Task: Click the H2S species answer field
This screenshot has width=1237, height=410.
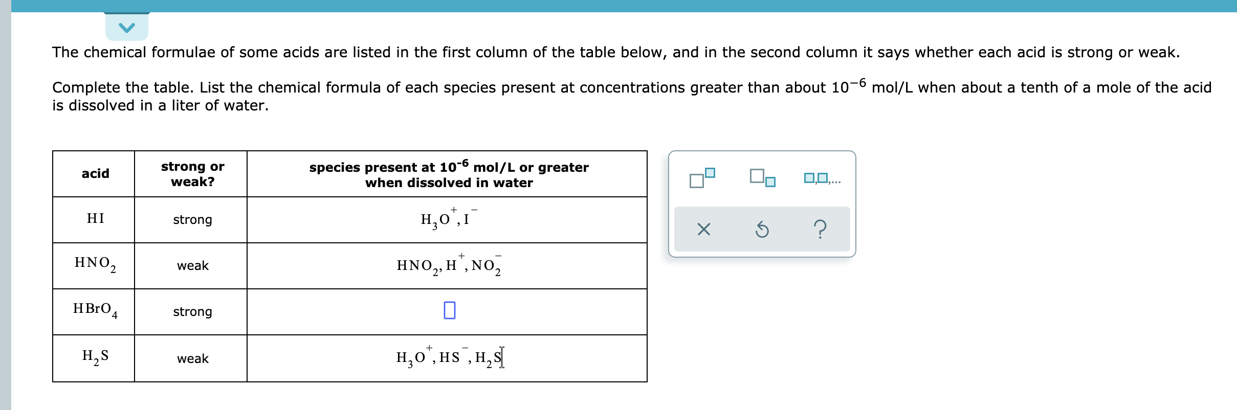Action: [x=448, y=358]
